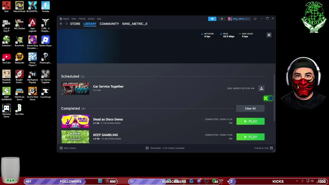Image resolution: width=329 pixels, height=185 pixels.
Task: Open the KING_METRIC_II profile tab
Action: 135,24
